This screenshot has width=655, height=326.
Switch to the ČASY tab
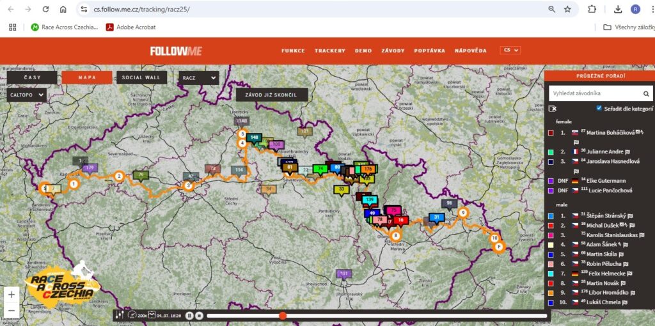coord(31,78)
